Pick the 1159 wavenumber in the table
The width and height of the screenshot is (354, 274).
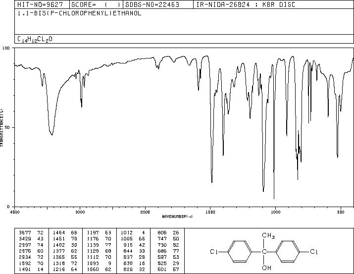pyautogui.click(x=93, y=245)
